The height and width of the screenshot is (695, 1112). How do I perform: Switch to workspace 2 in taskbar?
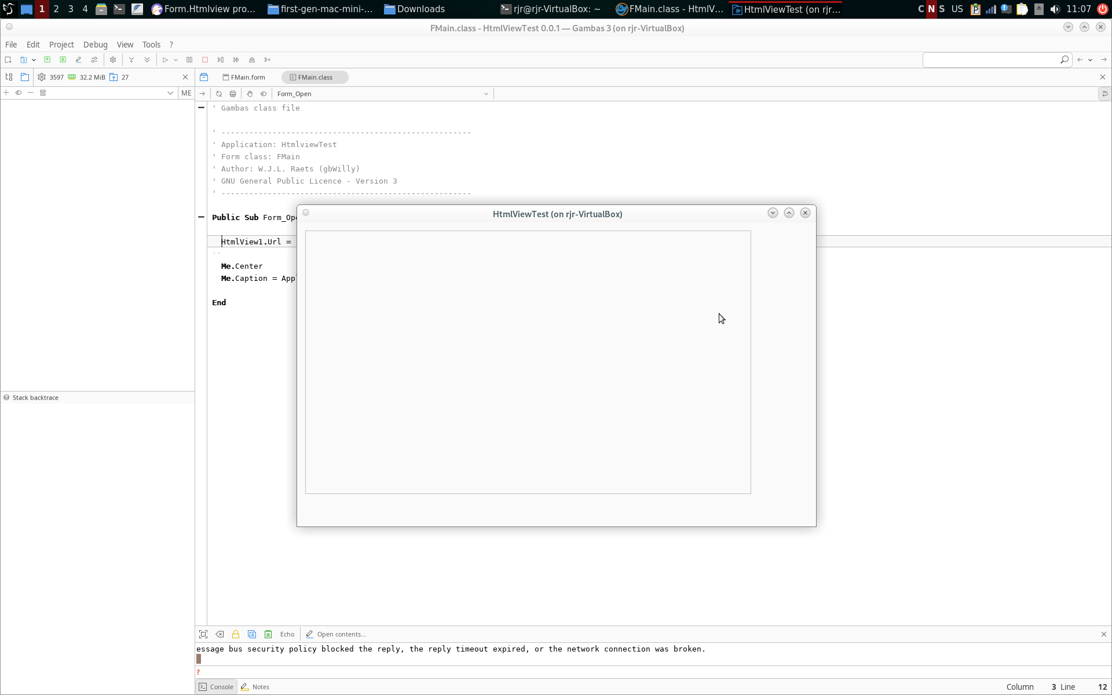[56, 9]
